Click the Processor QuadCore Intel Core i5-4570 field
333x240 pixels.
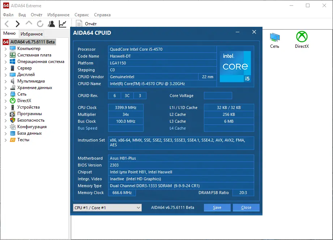(x=162, y=49)
